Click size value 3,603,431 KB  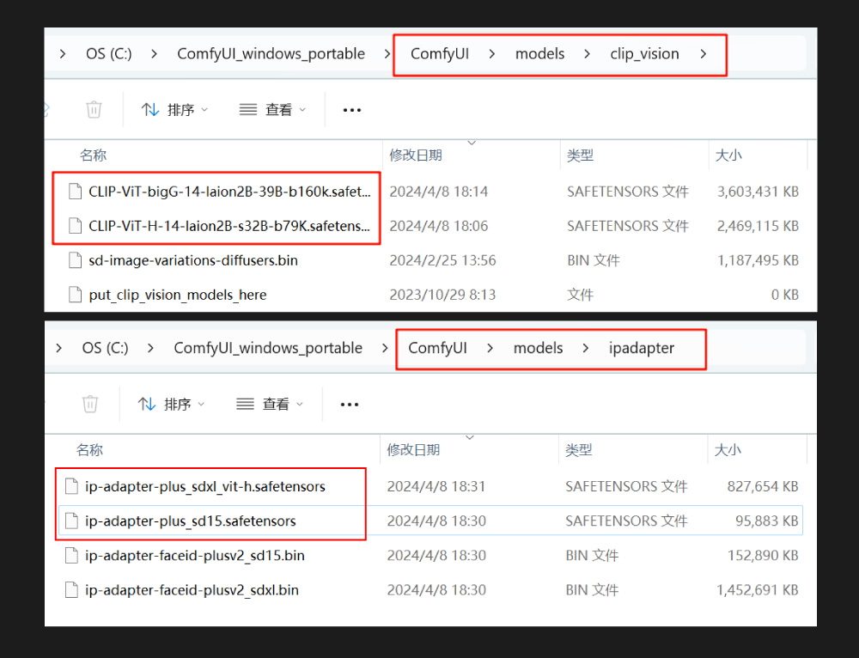[x=758, y=192]
